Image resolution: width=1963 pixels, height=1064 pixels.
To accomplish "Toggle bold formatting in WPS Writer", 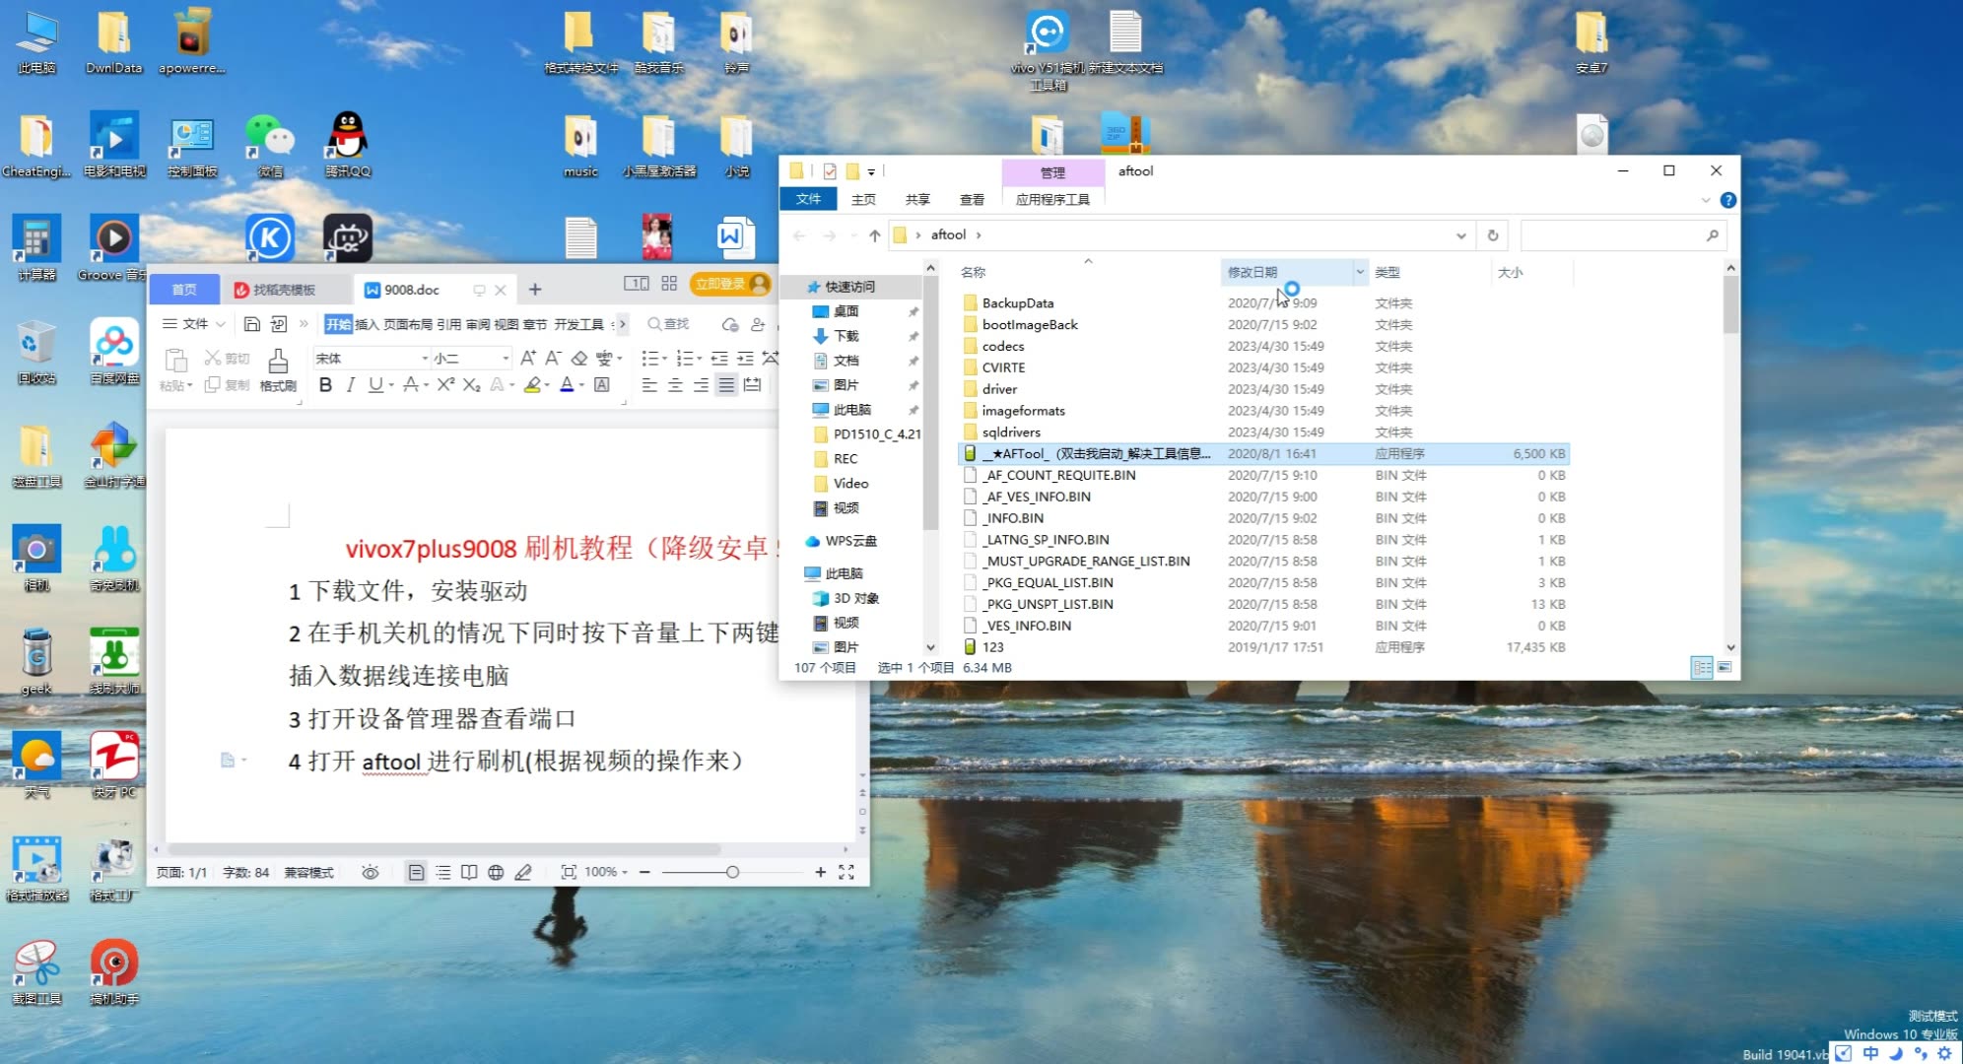I will tap(325, 385).
